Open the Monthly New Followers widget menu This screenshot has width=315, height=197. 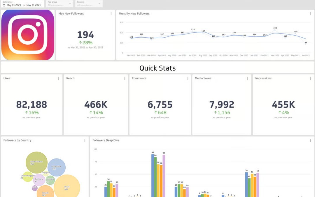click(x=310, y=13)
